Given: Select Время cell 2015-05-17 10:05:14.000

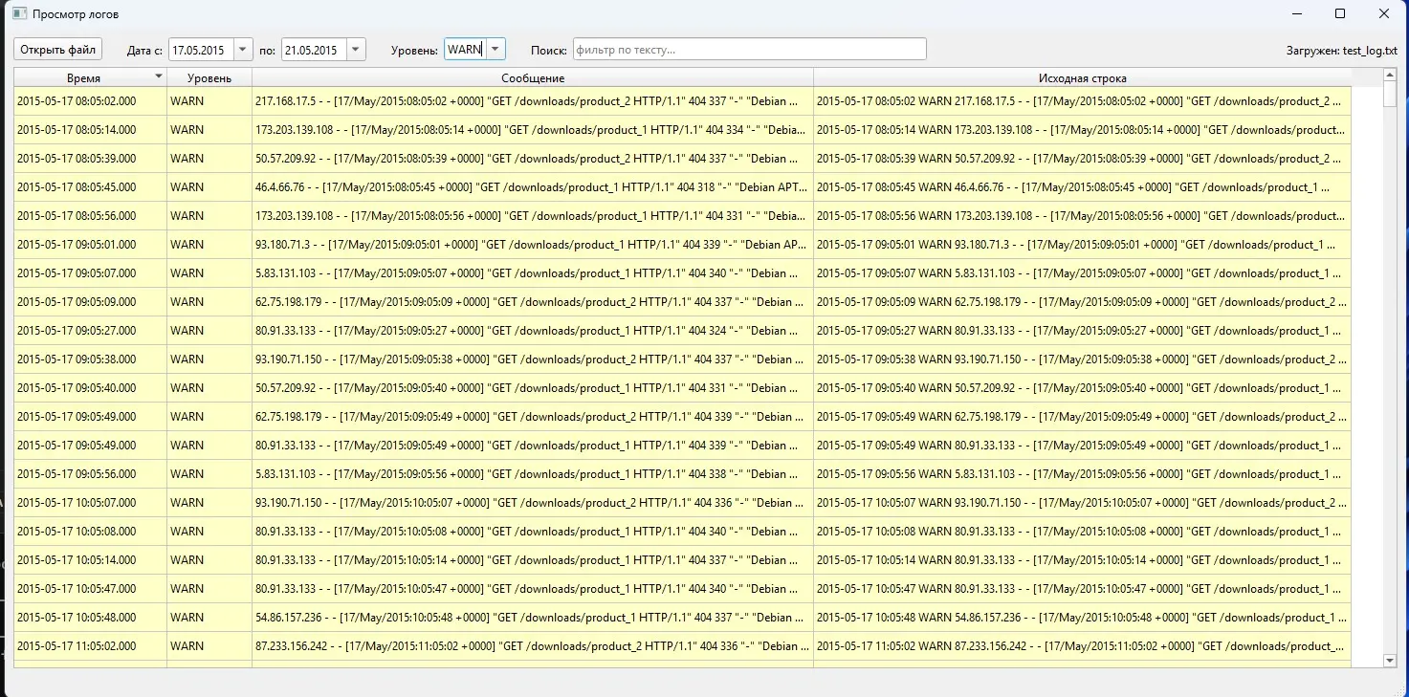Looking at the screenshot, I should [90, 560].
